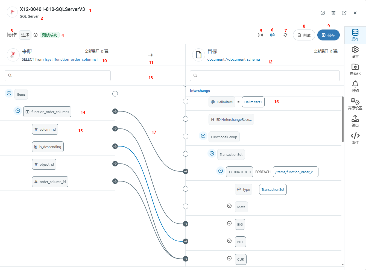Click the @ attribute icon in toolbar
Screen dimensions: 366x270
point(272,35)
